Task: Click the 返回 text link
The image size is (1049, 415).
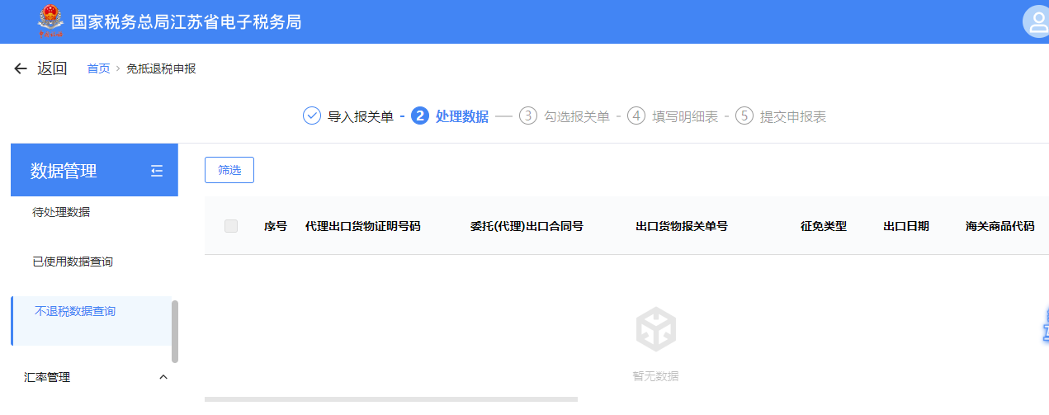Action: point(52,68)
